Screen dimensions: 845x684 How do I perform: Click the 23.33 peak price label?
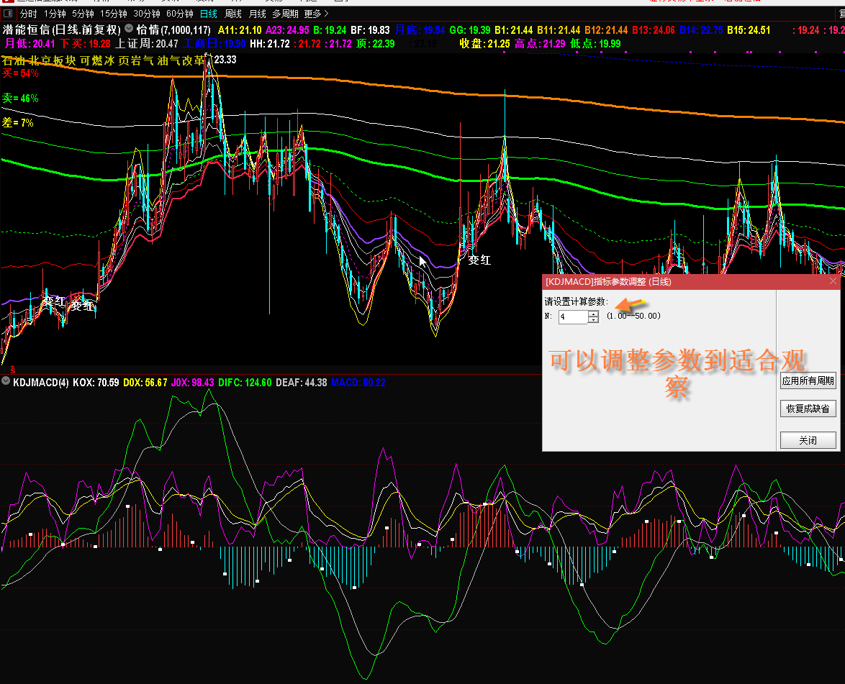225,60
